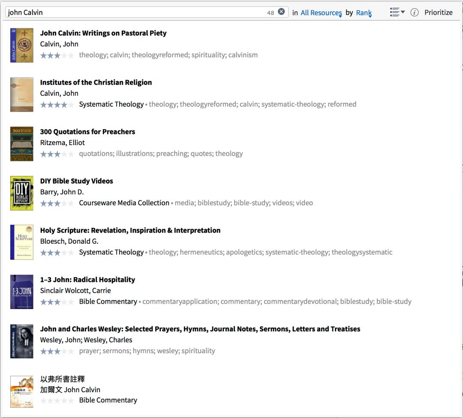Open the Holy Scripture book cover thumbnail
Viewport: 463px width, 418px height.
click(x=21, y=242)
